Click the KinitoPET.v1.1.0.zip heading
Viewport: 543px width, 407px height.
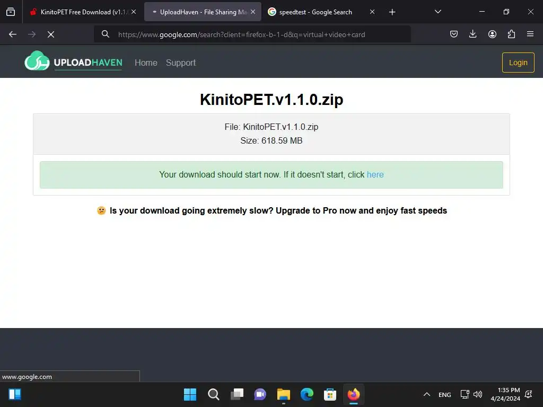271,100
